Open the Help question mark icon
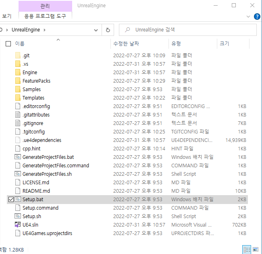This screenshot has height=254, width=262. coord(257,17)
